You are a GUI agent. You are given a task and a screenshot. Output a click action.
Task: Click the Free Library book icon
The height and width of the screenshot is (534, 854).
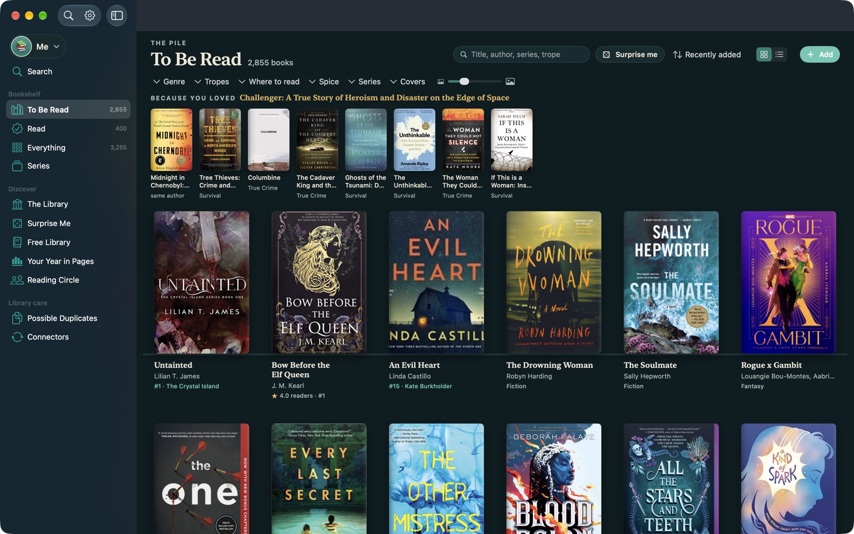[17, 242]
